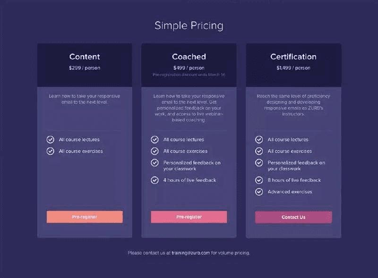Select the Coached plan heading

tap(189, 57)
